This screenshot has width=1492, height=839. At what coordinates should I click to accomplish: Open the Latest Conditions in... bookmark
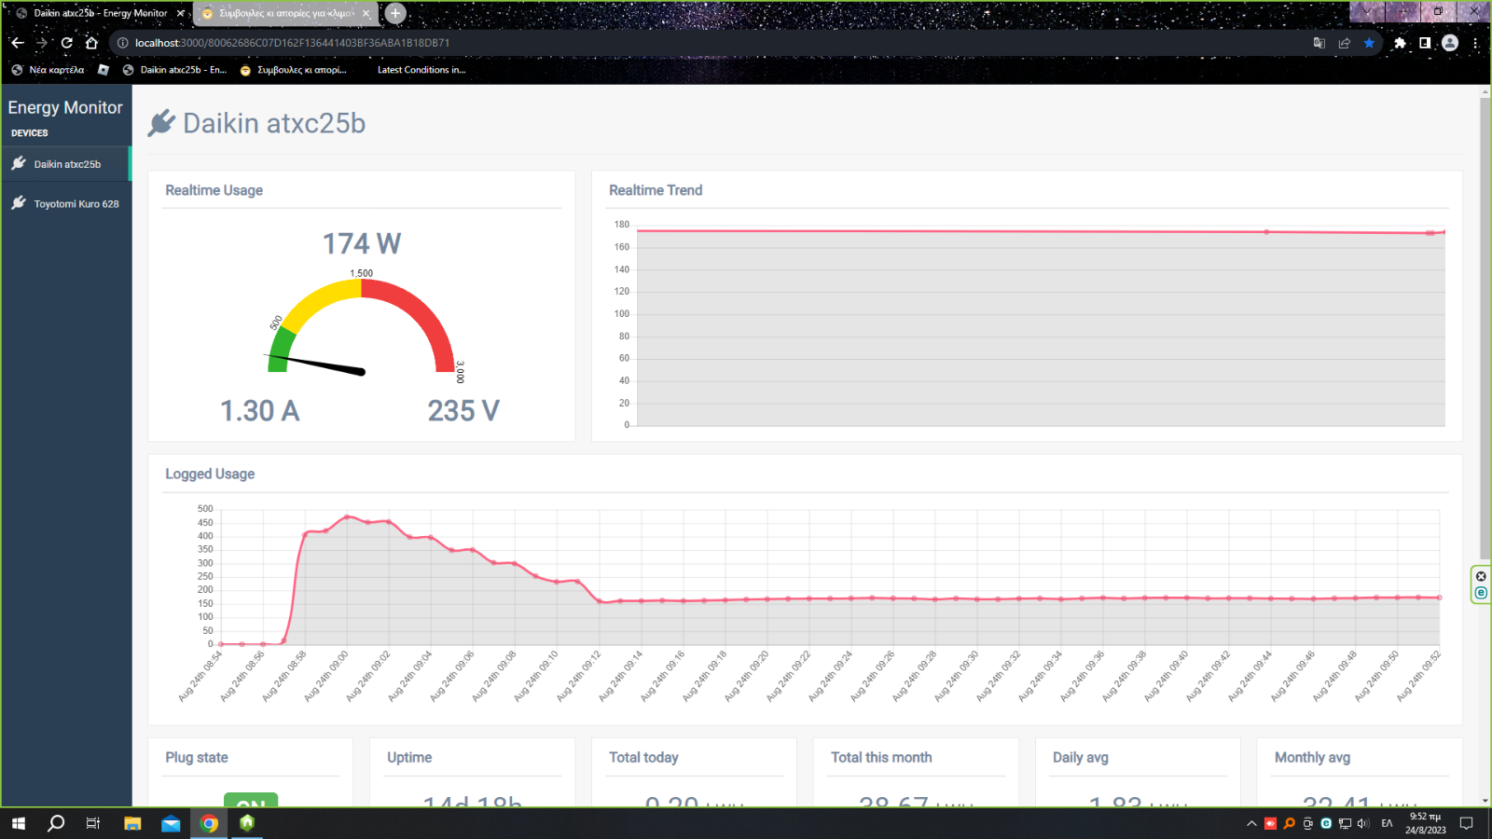421,70
